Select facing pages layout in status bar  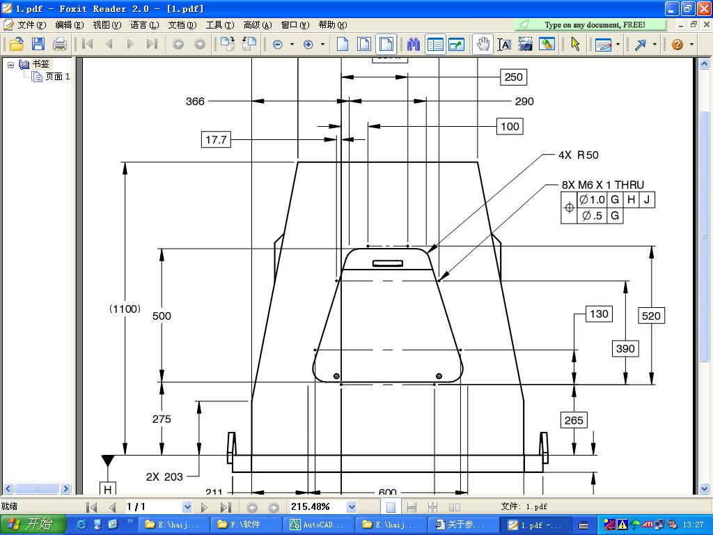pos(454,507)
